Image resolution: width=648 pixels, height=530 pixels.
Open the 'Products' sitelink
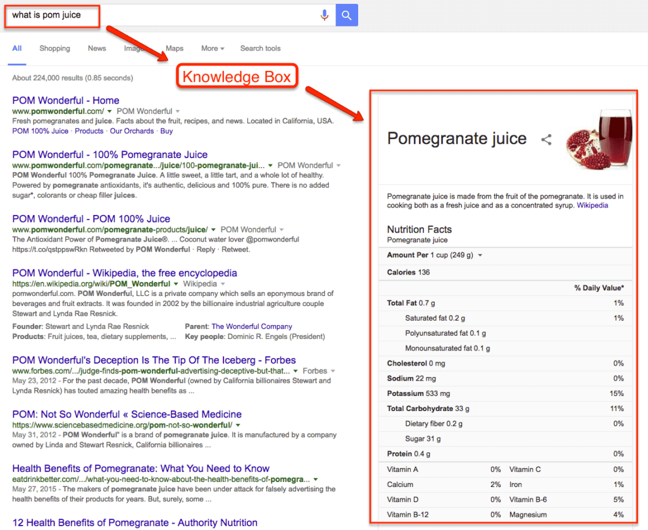89,131
